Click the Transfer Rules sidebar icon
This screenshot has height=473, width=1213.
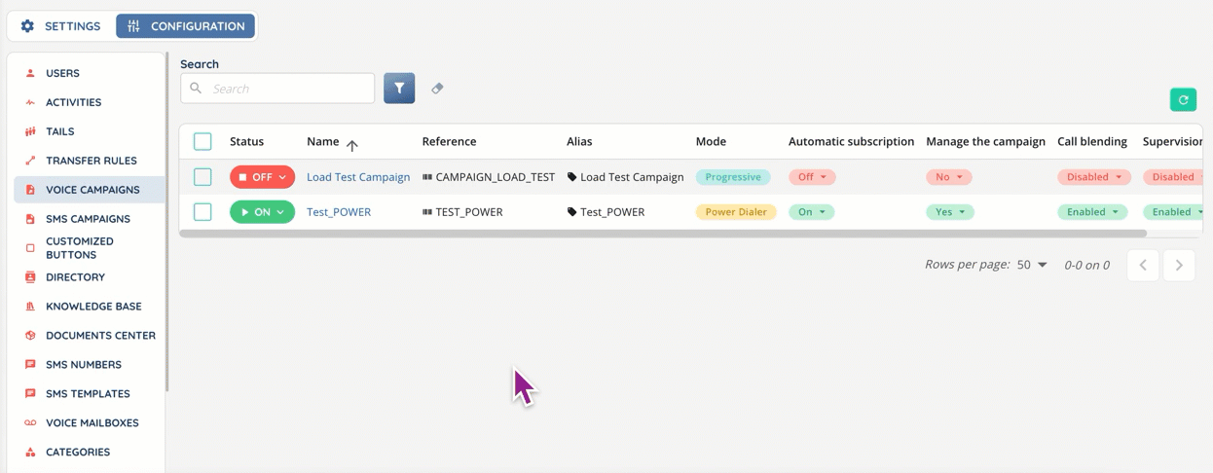(x=30, y=161)
